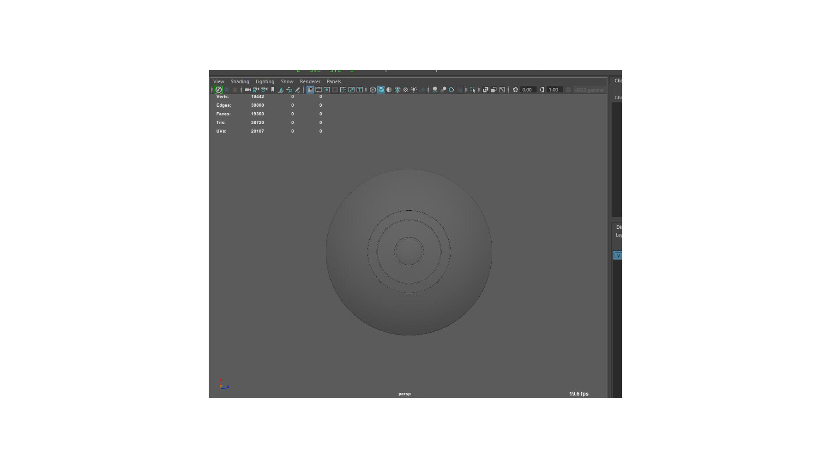Activate the isolate select icon
831x468 pixels.
473,90
